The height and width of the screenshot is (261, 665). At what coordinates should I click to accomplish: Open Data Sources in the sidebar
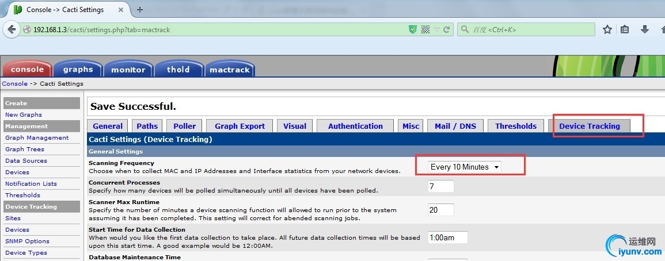tap(26, 160)
